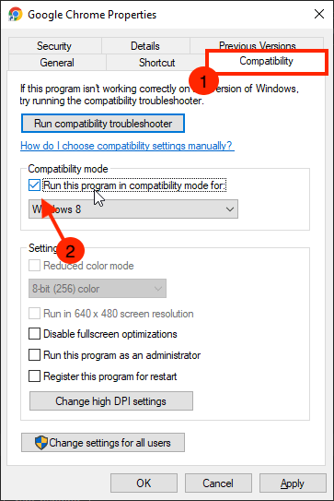Click the chevron arrow of Windows version combo
Image resolution: width=334 pixels, height=501 pixels.
[x=230, y=209]
